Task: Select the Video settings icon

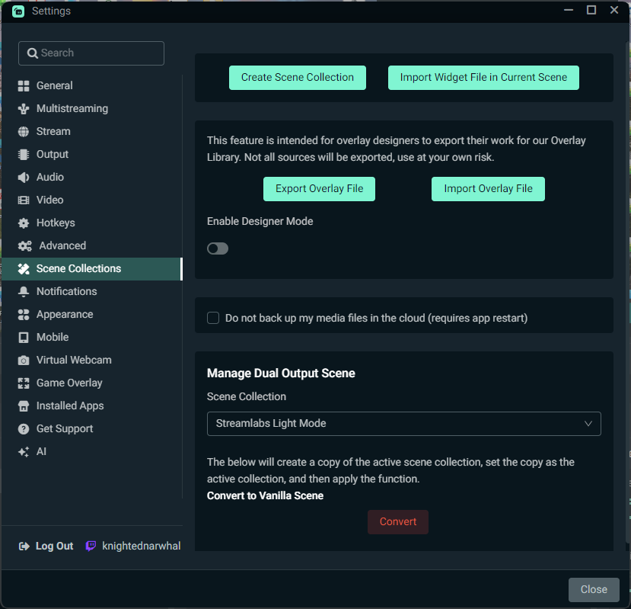Action: (24, 200)
